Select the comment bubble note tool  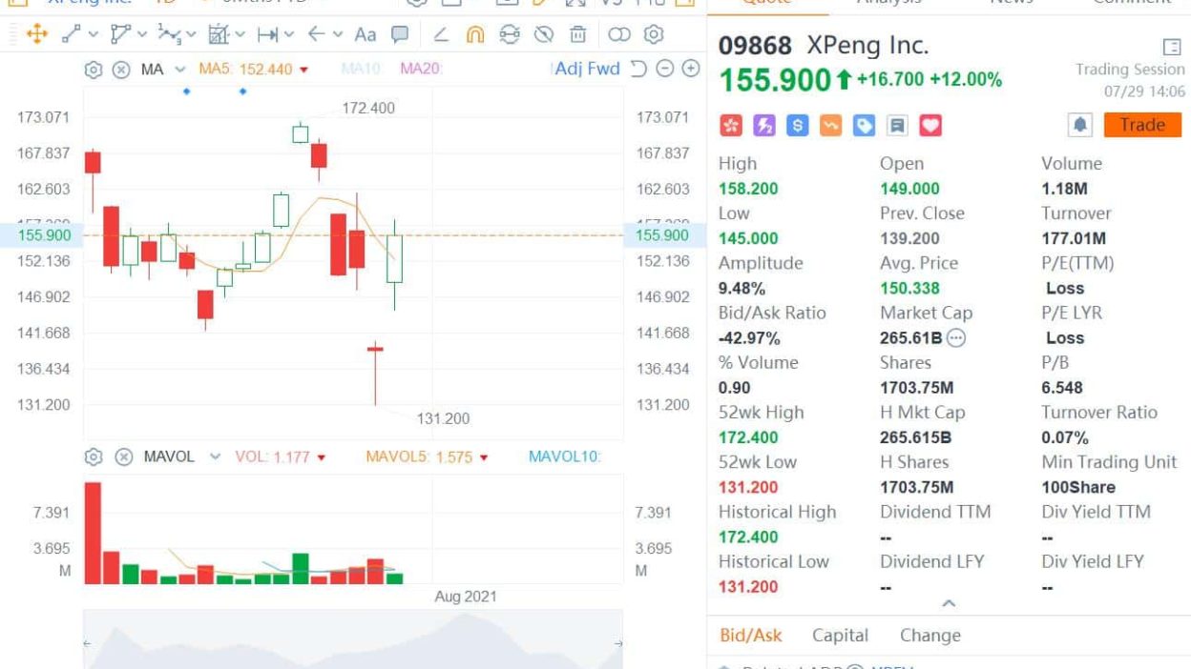coord(400,35)
